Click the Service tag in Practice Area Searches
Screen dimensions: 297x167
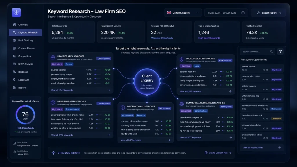(69, 64)
